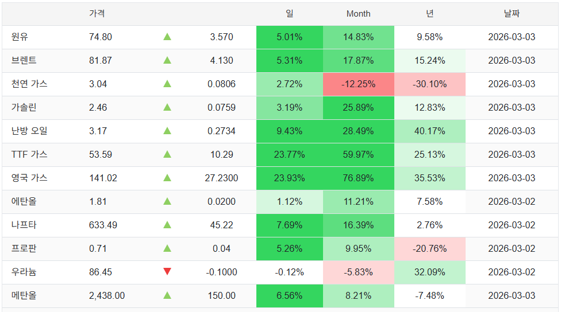The height and width of the screenshot is (312, 561).
Task: Open the 원유 commodity link
Action: [x=20, y=37]
